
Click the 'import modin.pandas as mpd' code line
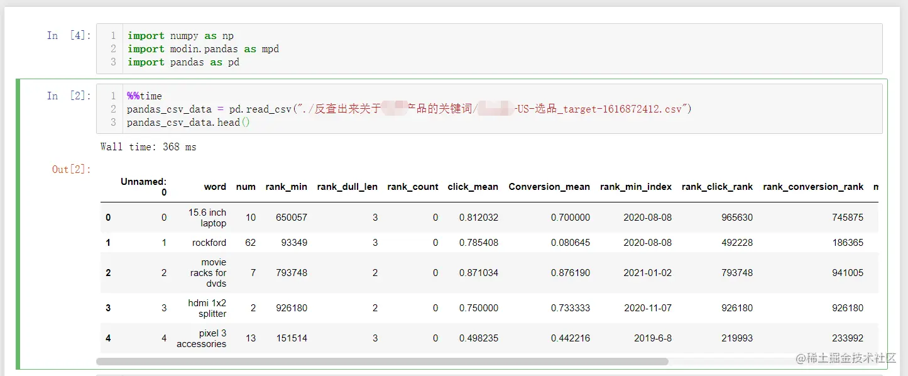203,49
